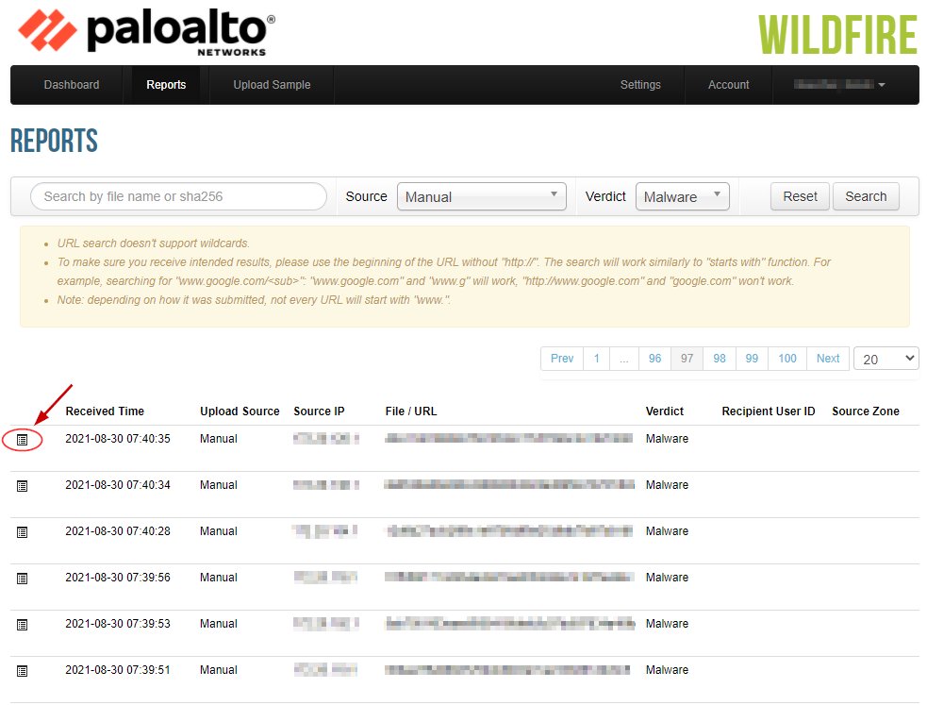
Task: Open report icon for the 07:39:56 entry
Action: 22,578
